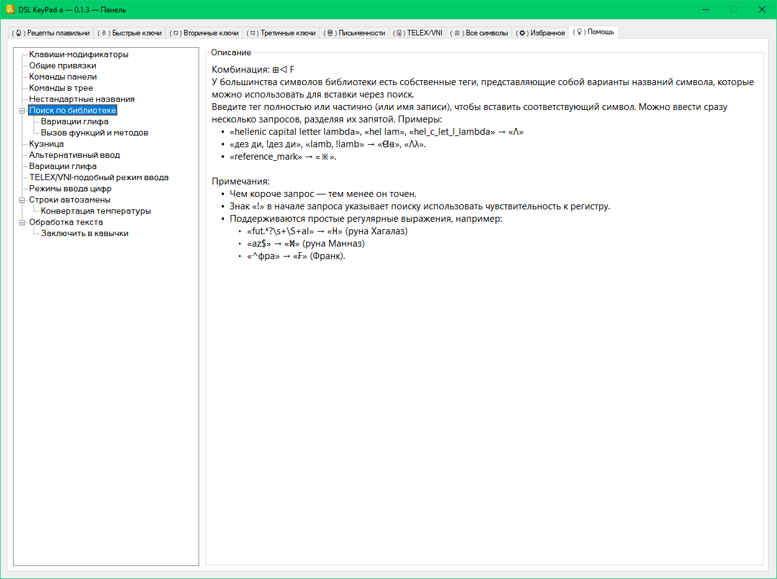
Task: Open Вызов функций и методов topic
Action: 94,133
